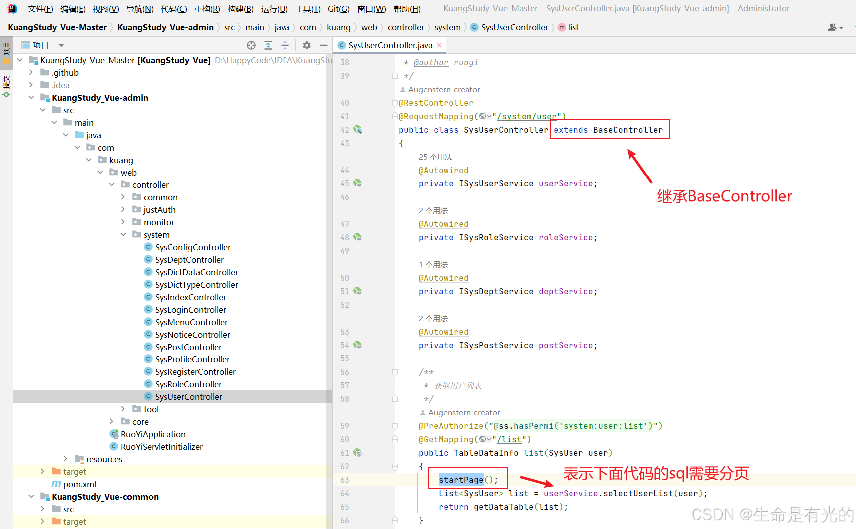
Task: Click the endpoint gutter icon on line 61
Action: (x=358, y=452)
